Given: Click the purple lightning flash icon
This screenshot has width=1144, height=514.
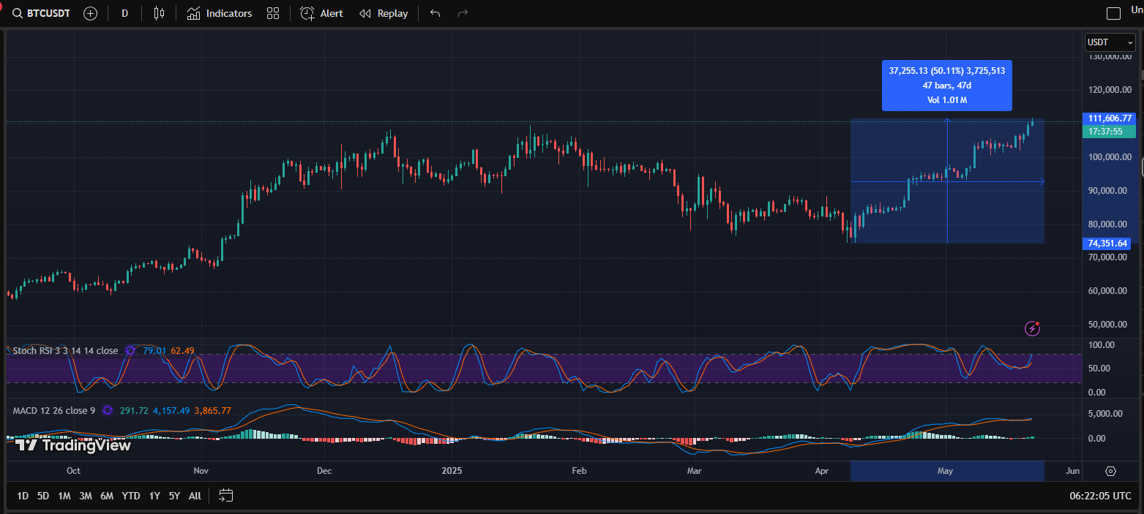Looking at the screenshot, I should (x=1033, y=328).
